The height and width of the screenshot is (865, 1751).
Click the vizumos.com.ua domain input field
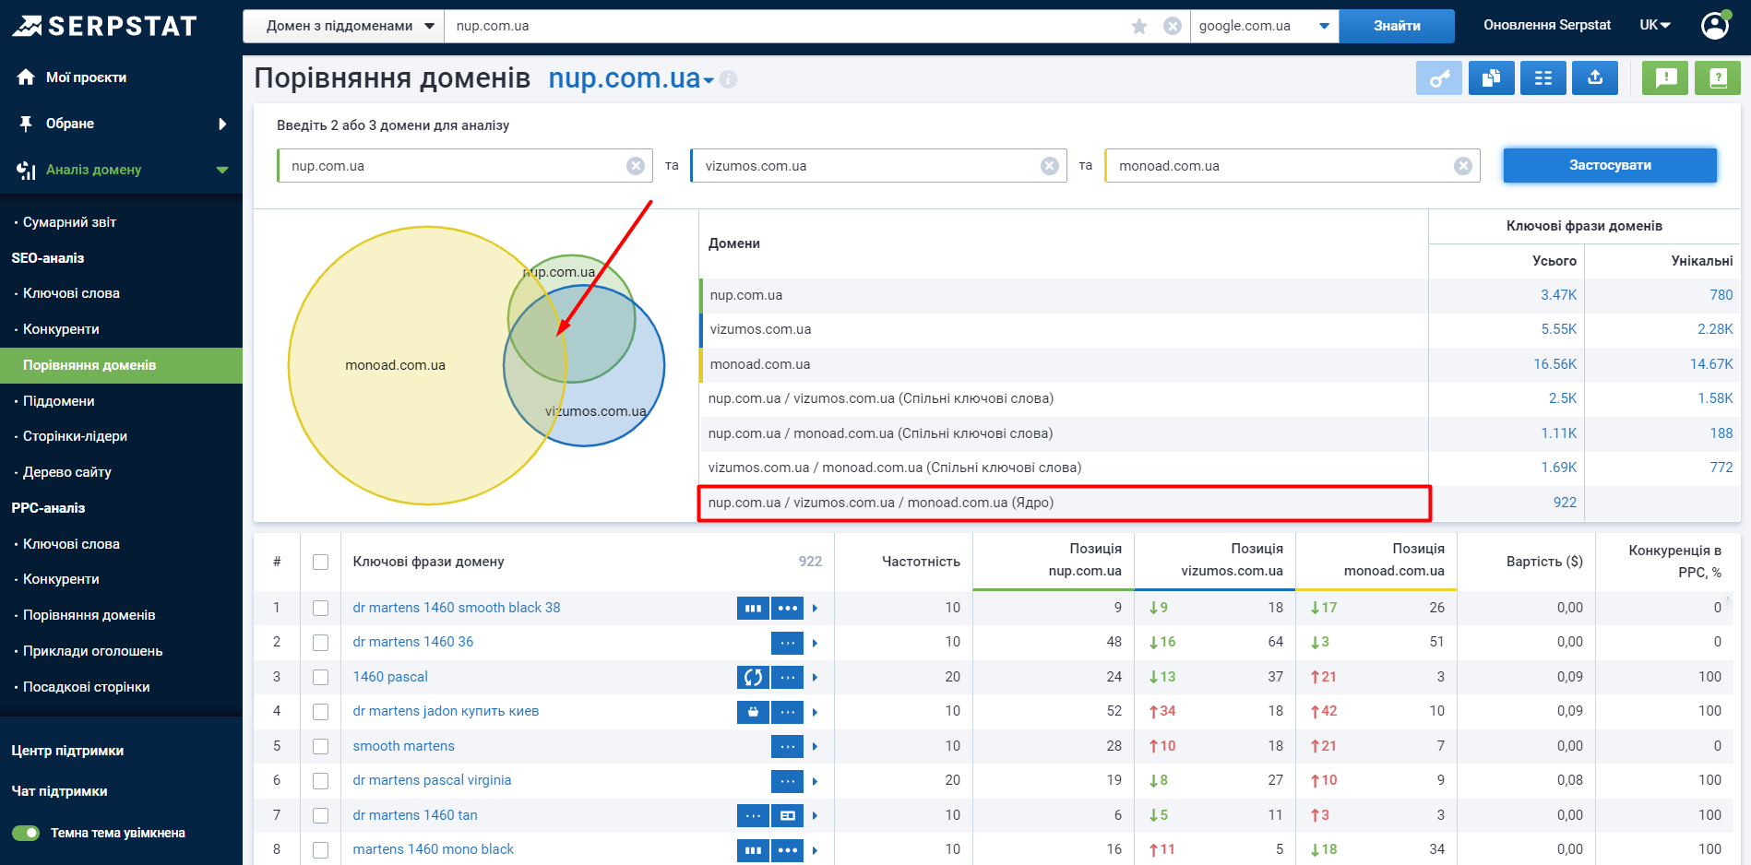pyautogui.click(x=867, y=166)
